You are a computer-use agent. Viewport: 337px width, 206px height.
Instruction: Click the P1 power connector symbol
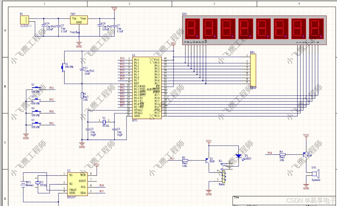click(x=25, y=20)
